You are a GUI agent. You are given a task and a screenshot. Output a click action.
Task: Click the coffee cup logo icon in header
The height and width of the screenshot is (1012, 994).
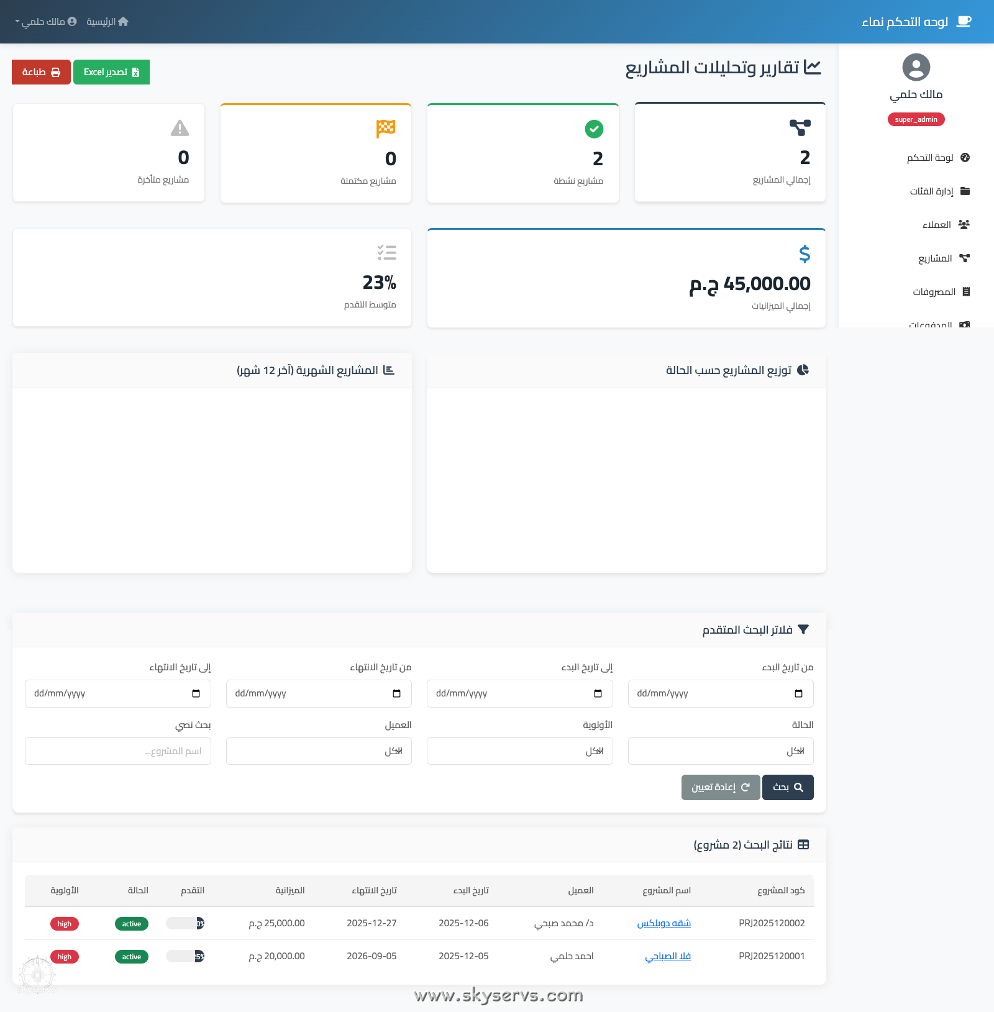click(x=964, y=22)
